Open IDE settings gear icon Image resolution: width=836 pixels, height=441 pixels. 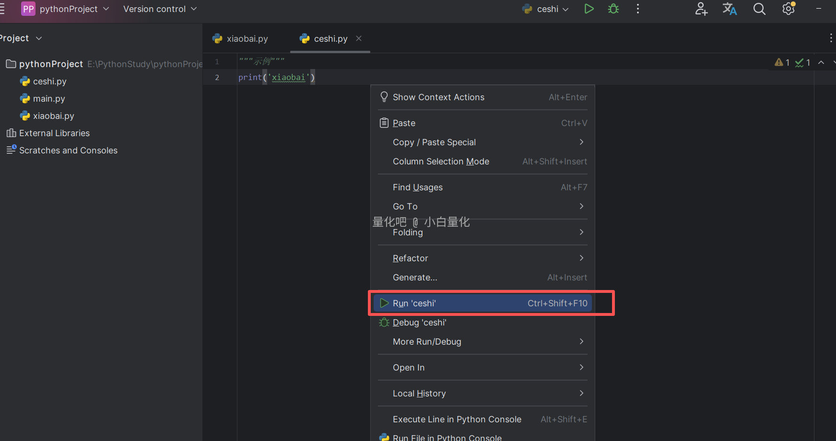(789, 9)
